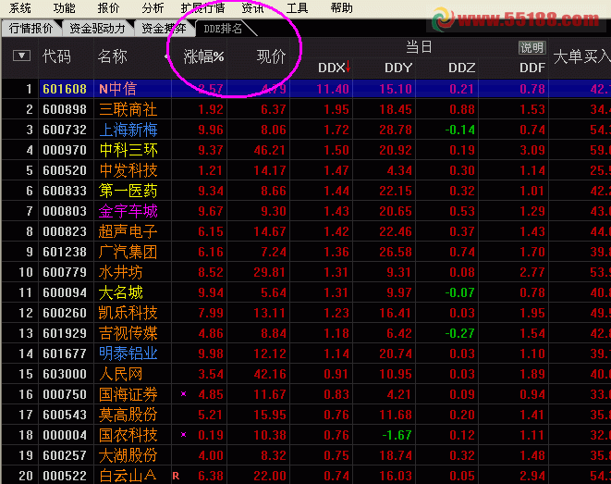Select stock 中发科技
The image size is (611, 484).
tap(128, 170)
